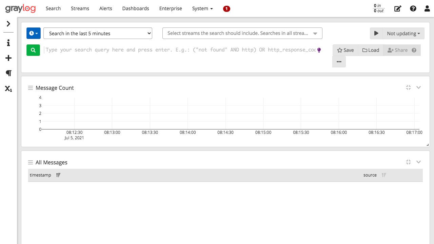Screen dimensions: 434x244
Task: Run the search with the green button
Action: (33, 50)
